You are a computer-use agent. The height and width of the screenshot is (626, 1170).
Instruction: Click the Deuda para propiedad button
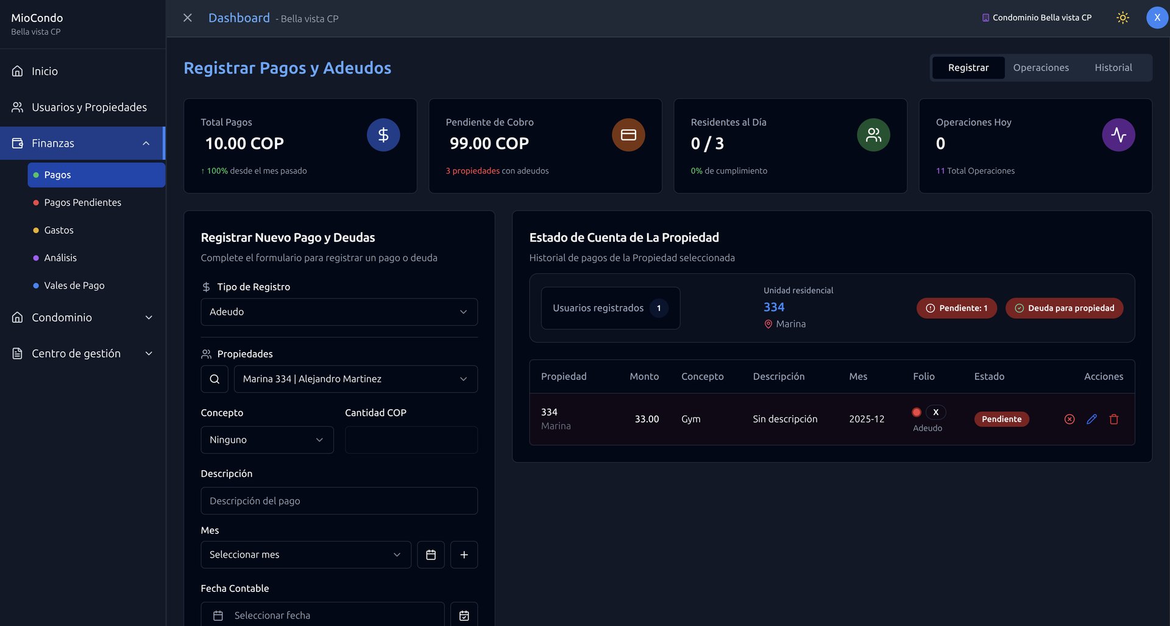pyautogui.click(x=1065, y=308)
